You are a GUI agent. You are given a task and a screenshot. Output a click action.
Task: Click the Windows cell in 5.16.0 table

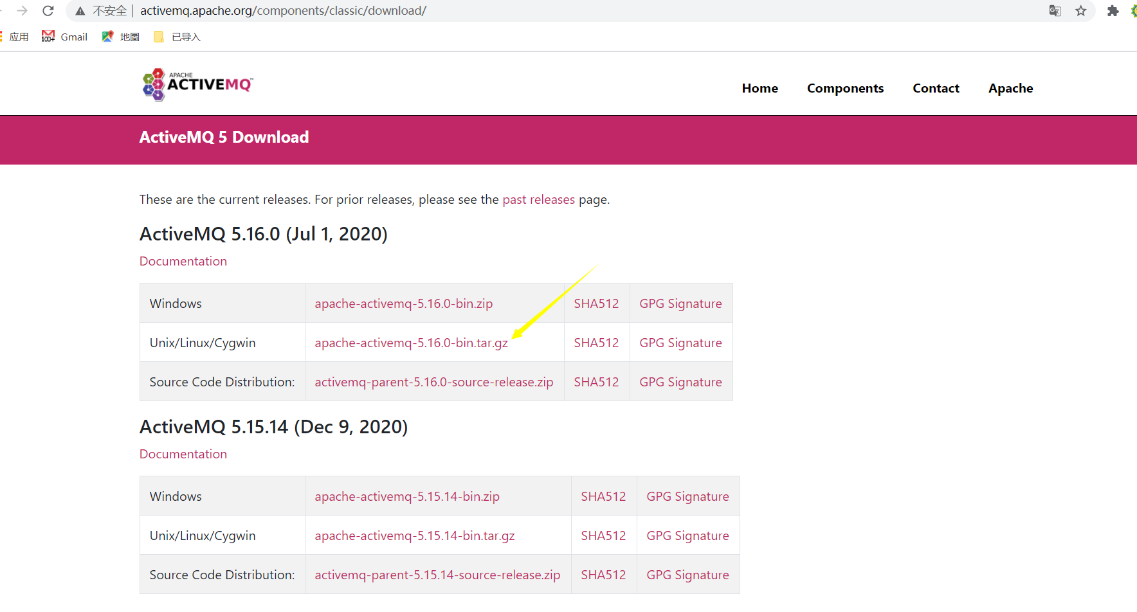[x=223, y=303]
